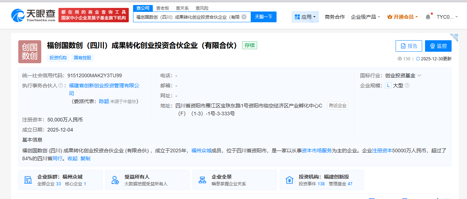This screenshot has height=199, width=467.
Task: Click the 监控 monitor button
Action: (x=438, y=46)
